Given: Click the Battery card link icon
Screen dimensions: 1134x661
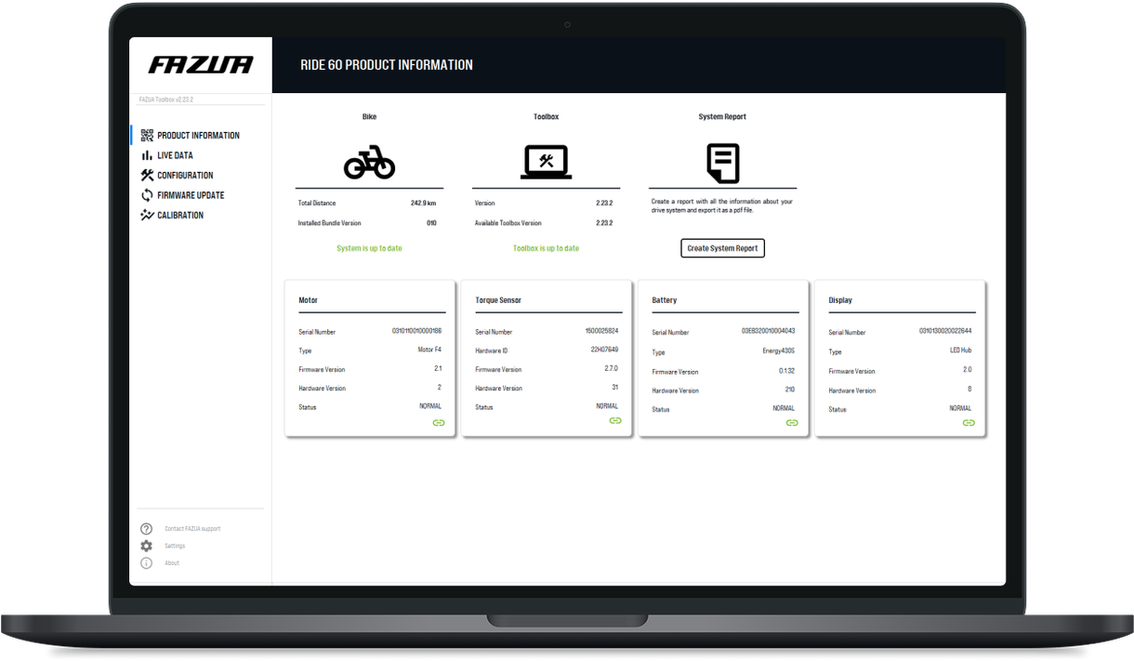Looking at the screenshot, I should tap(792, 423).
